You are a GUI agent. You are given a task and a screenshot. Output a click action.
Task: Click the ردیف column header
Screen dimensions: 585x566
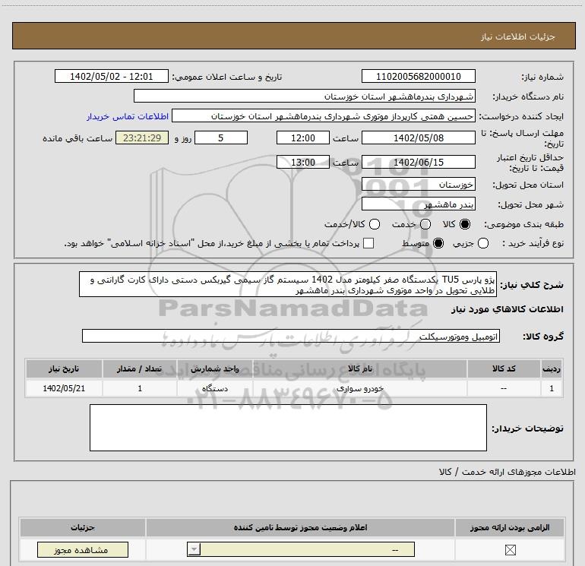[552, 368]
